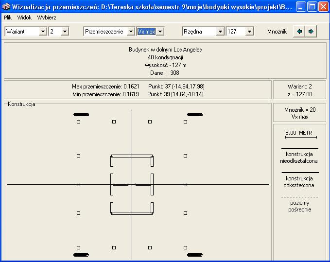This screenshot has width=330, height=262.
Task: Expand the Wariant combo box arrow
Action: tap(43, 32)
